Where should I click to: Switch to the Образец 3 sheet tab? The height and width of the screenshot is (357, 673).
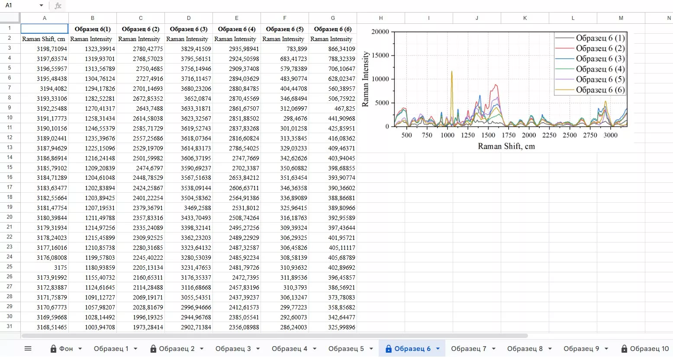tap(233, 349)
